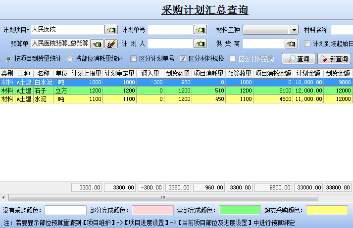The width and height of the screenshot is (353, 228).
Task: Tick the 计划到场起始日 checkbox
Action: click(x=307, y=44)
